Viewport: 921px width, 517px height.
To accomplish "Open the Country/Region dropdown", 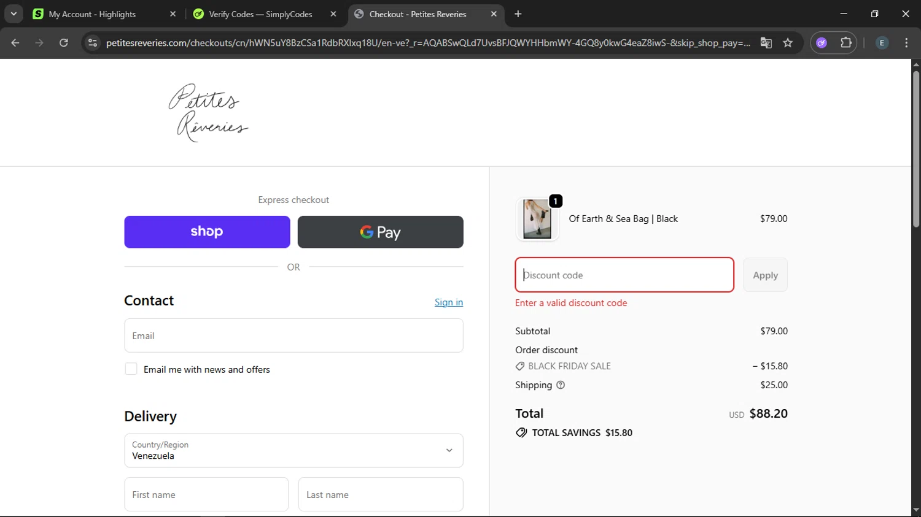I will (x=293, y=451).
